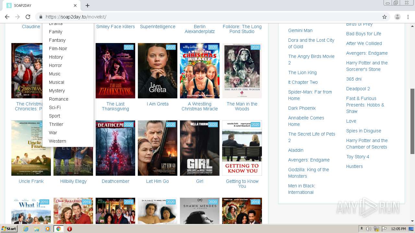Screen dimensions: 415x233
Task: Pick Thriller from the genre menu
Action: (x=56, y=124)
